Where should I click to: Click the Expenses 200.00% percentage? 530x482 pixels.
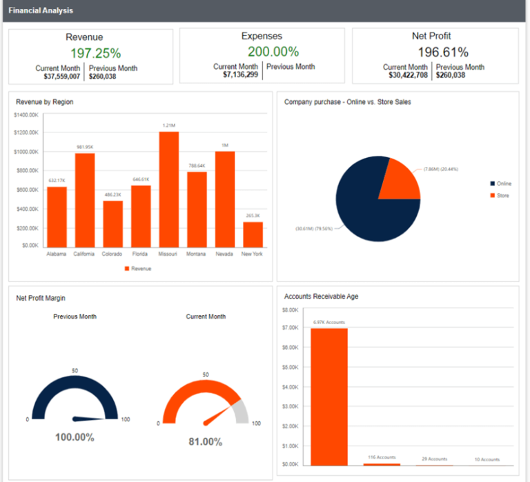[273, 52]
